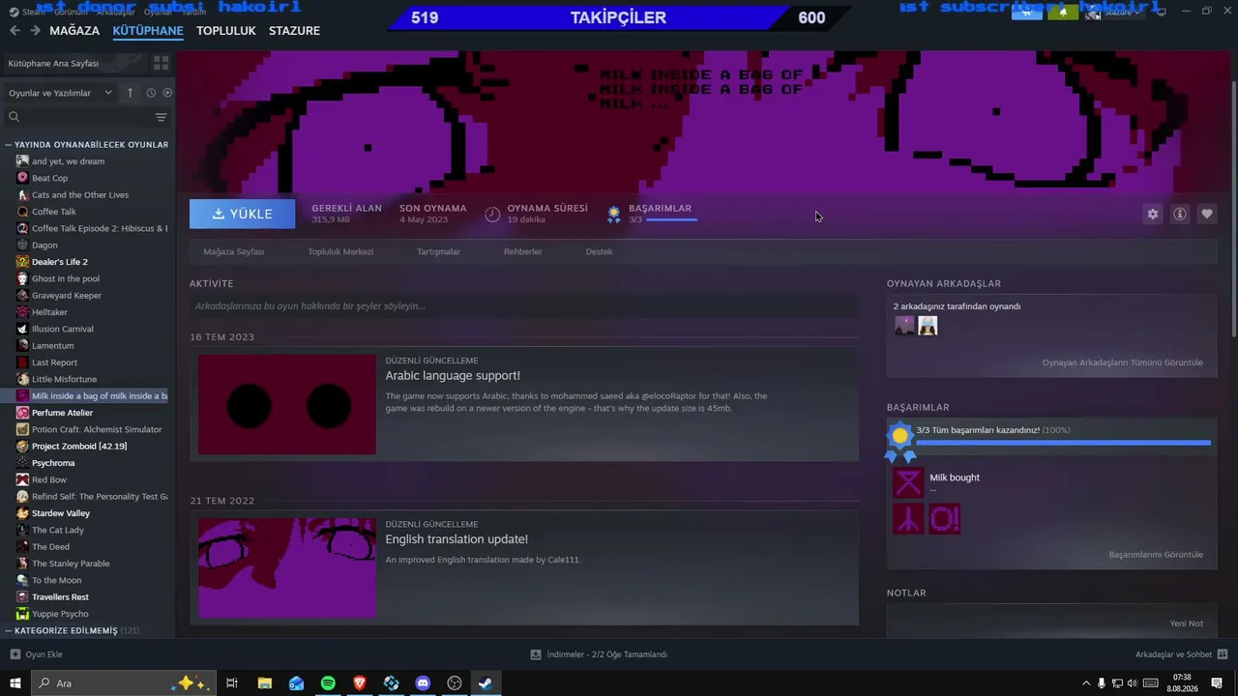The width and height of the screenshot is (1238, 696).
Task: Collapse YAYINDA OYNANABİLECEK OYUNLAR category
Action: coord(87,145)
